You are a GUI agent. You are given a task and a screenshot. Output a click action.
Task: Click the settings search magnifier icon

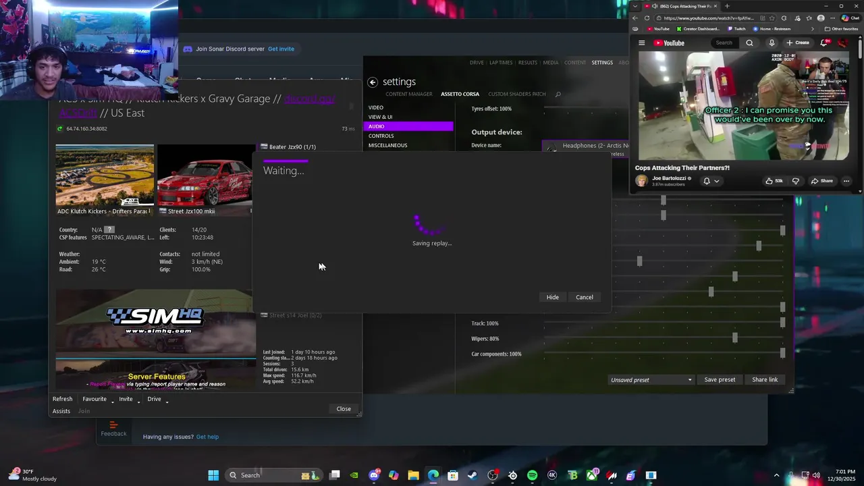point(558,94)
